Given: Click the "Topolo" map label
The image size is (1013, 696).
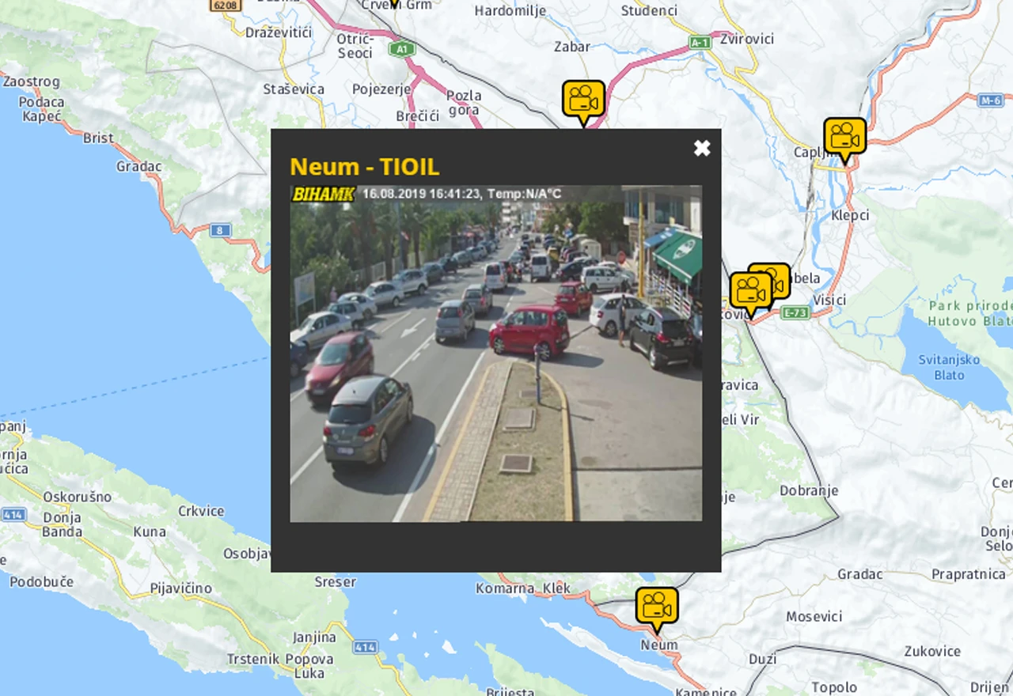Looking at the screenshot, I should [x=834, y=687].
